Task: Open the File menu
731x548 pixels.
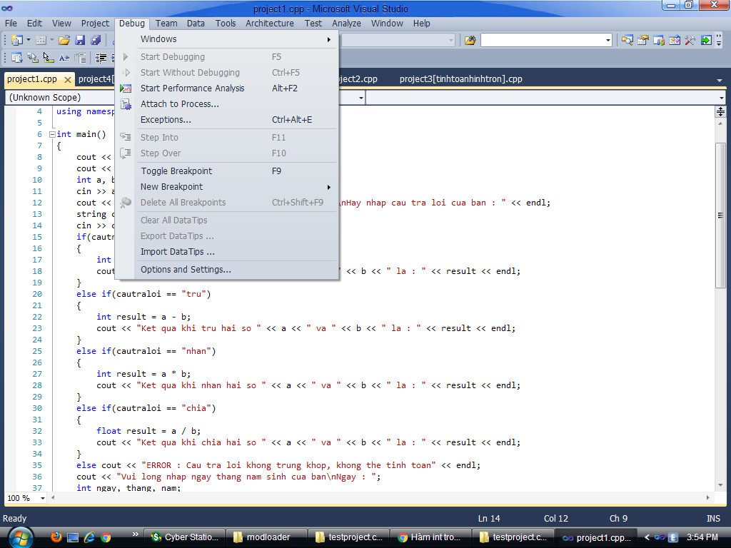Action: (x=11, y=24)
